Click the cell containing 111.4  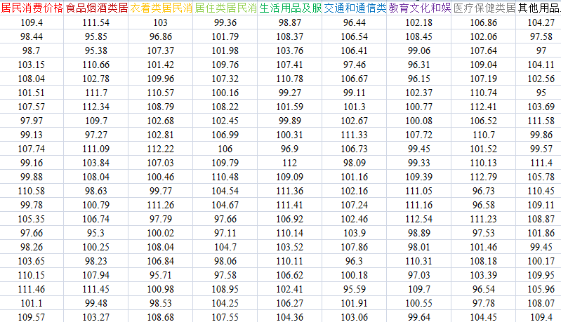point(539,163)
